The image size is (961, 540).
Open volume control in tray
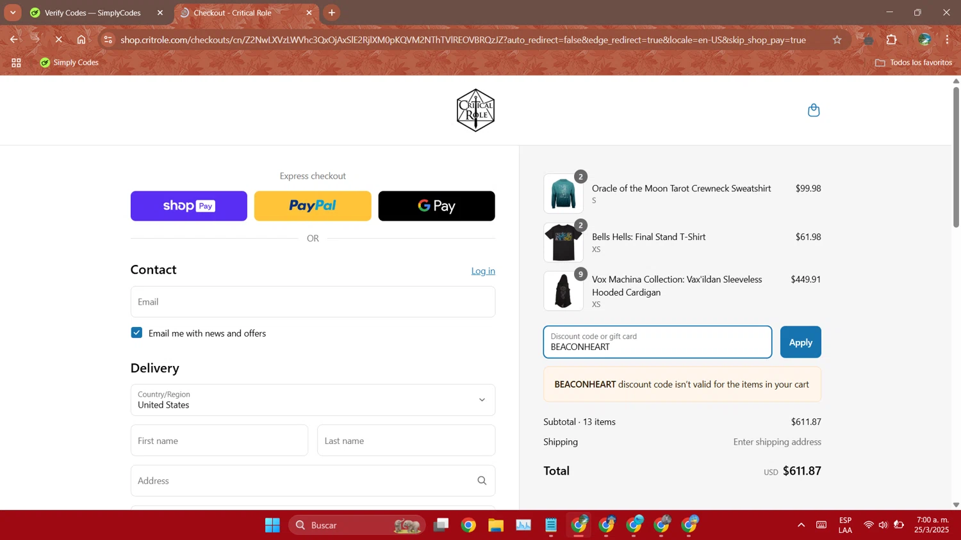click(883, 525)
